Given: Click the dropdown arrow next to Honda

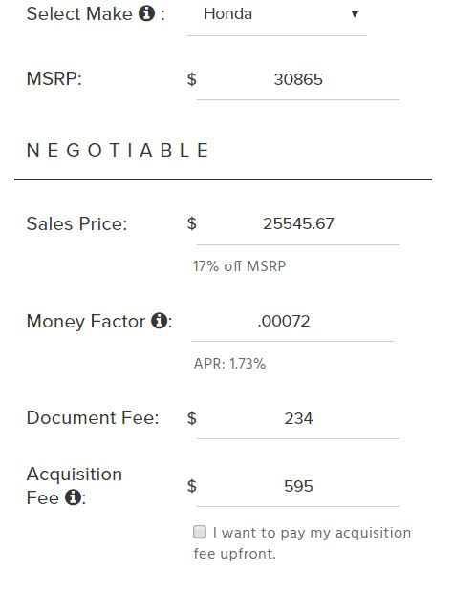Looking at the screenshot, I should 355,14.
